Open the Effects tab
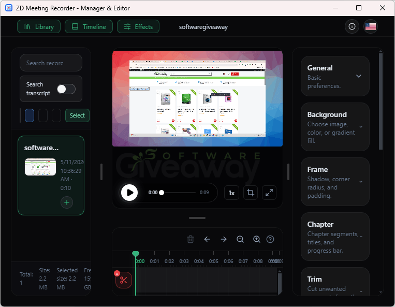The image size is (395, 307). tap(138, 27)
